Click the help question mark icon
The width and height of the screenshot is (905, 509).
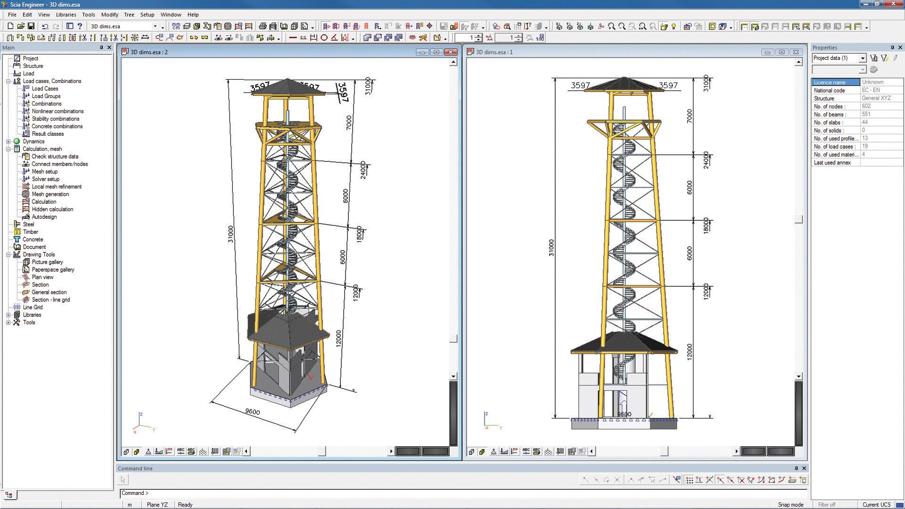pyautogui.click(x=80, y=26)
